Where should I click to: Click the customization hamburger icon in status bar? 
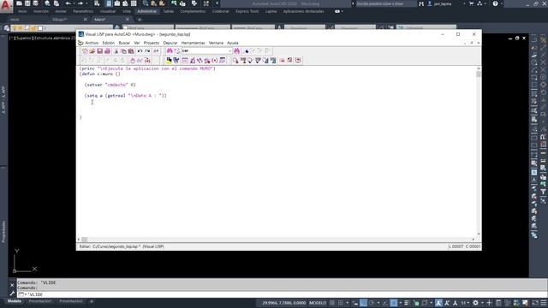(544, 303)
